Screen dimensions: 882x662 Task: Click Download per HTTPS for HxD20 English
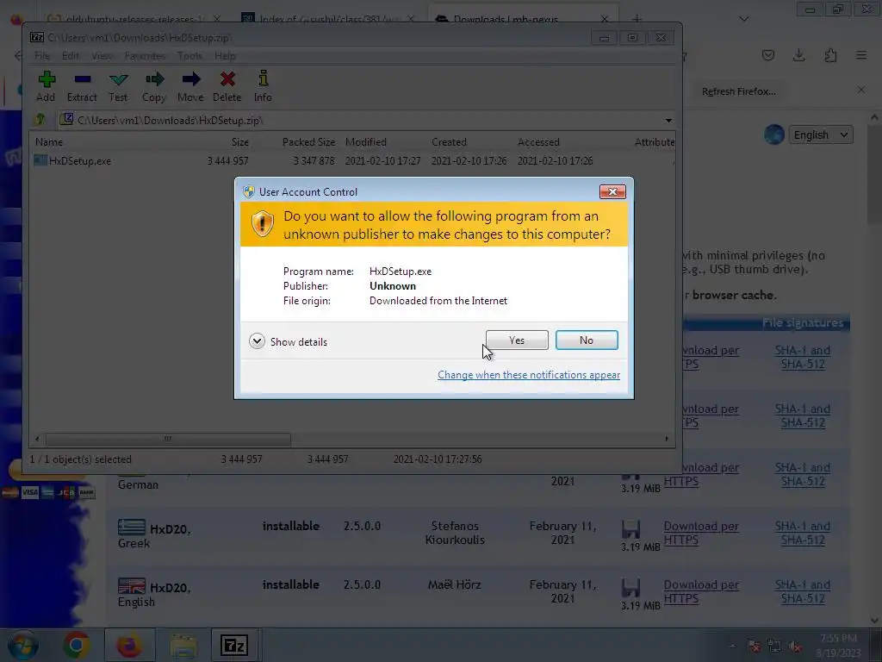click(x=701, y=591)
